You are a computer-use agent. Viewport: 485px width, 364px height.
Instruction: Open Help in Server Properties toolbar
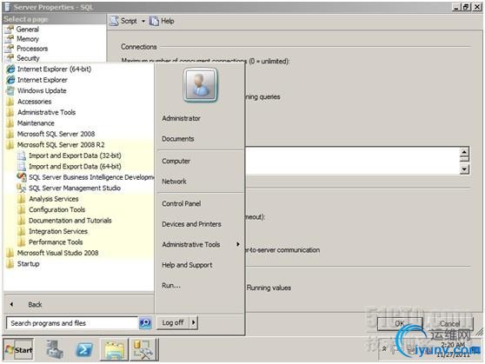point(162,21)
